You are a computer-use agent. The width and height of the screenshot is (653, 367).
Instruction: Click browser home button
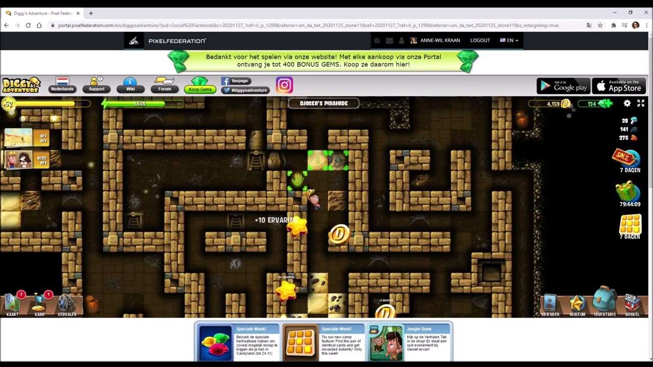(x=39, y=25)
